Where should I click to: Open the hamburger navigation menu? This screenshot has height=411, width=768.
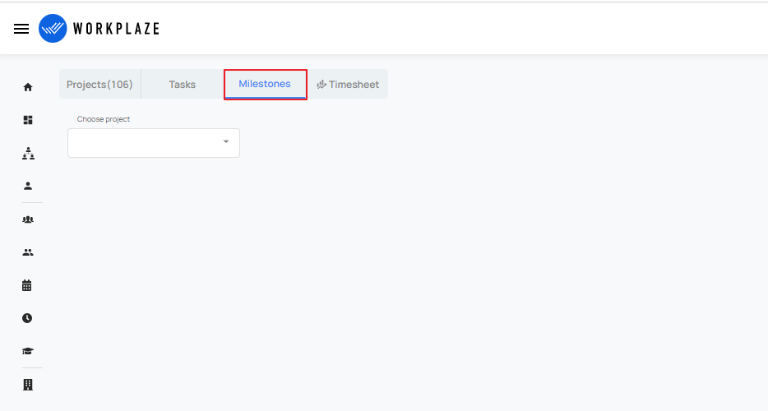pos(21,29)
